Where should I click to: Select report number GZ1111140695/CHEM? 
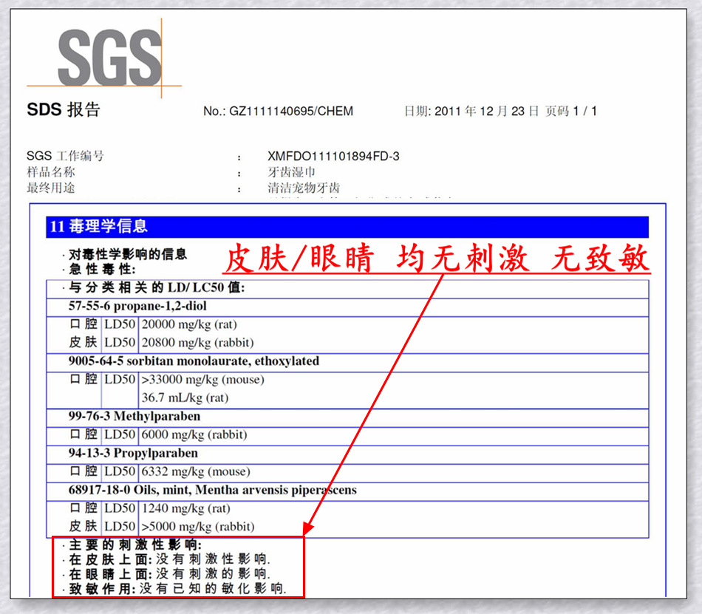coord(291,111)
